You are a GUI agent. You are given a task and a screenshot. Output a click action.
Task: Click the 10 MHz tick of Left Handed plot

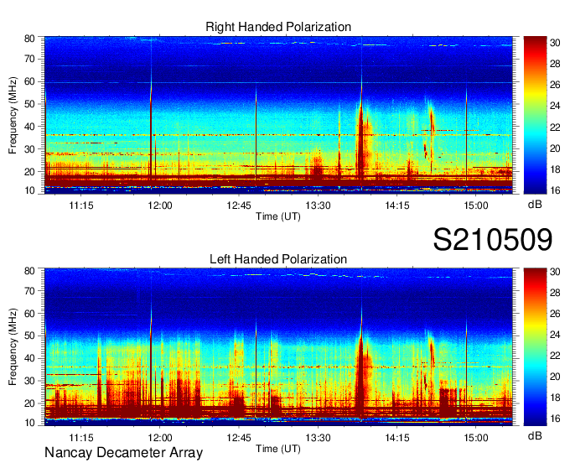29,423
